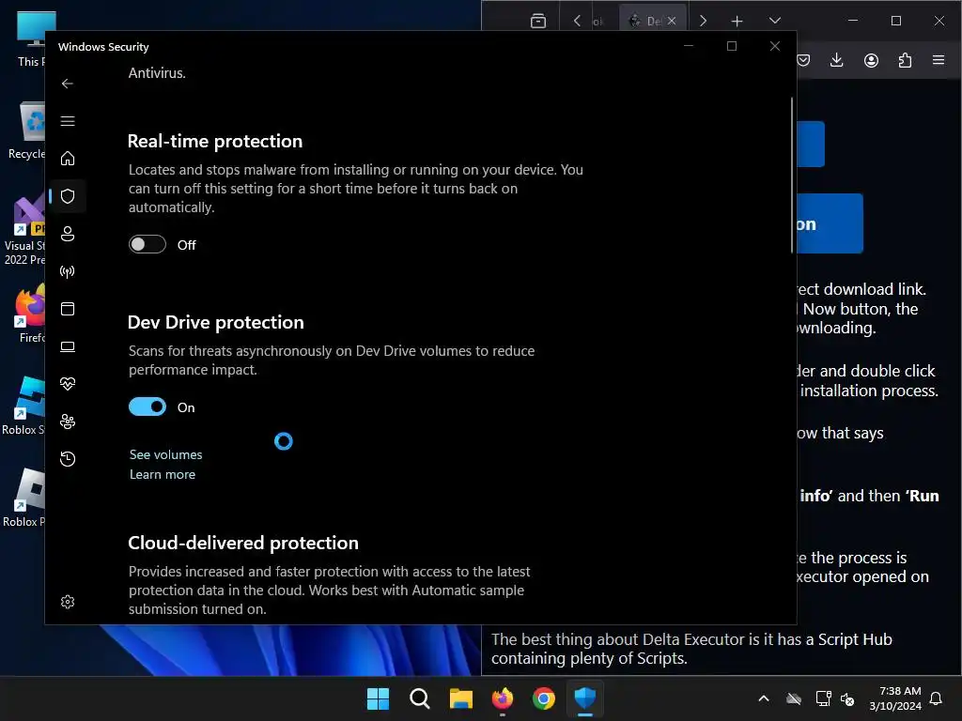Open Windows Security settings gear
962x721 pixels.
(68, 602)
